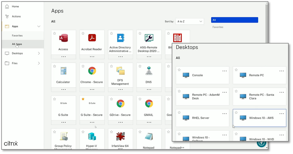Toggle favorite star on Console desktop
Image resolution: width=293 pixels, height=154 pixels.
[x=179, y=70]
